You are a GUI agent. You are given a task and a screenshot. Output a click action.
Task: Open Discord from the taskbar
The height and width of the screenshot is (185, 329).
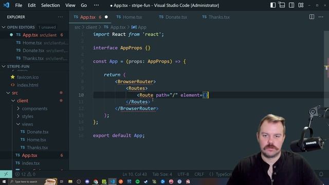tap(87, 181)
